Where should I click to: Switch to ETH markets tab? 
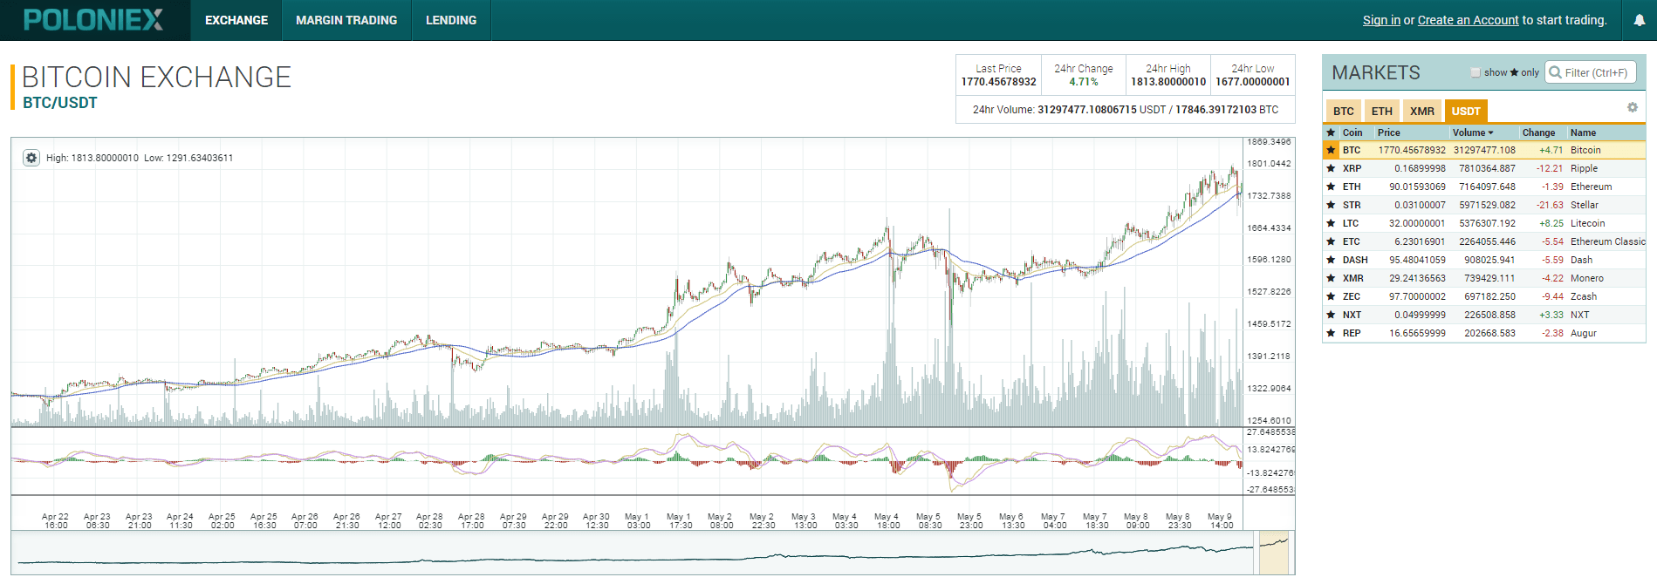pyautogui.click(x=1382, y=111)
